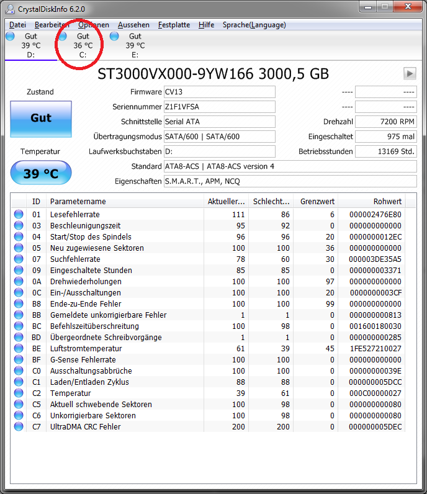Click the Grenzwert column header
The width and height of the screenshot is (427, 494).
coord(315,201)
